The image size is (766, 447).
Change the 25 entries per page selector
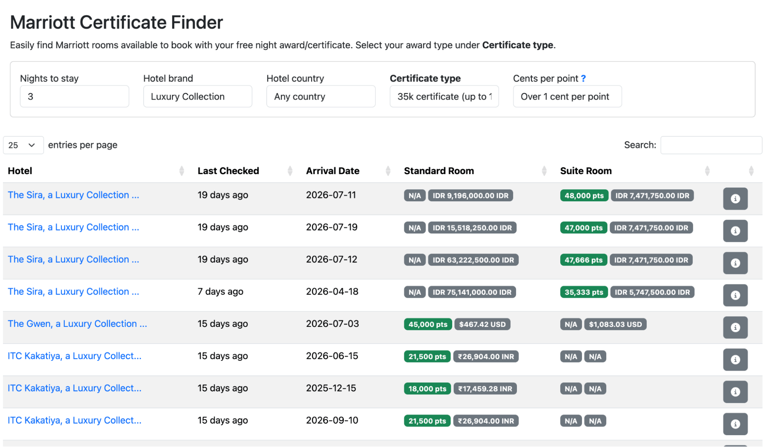pos(23,145)
